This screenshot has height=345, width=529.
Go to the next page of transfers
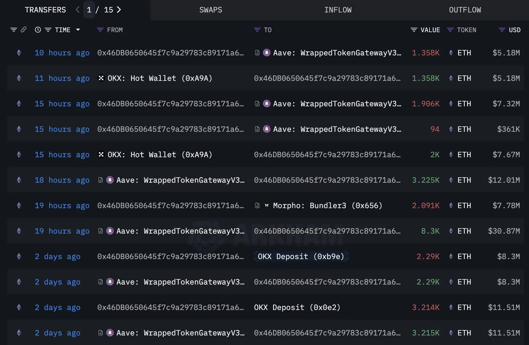(119, 10)
